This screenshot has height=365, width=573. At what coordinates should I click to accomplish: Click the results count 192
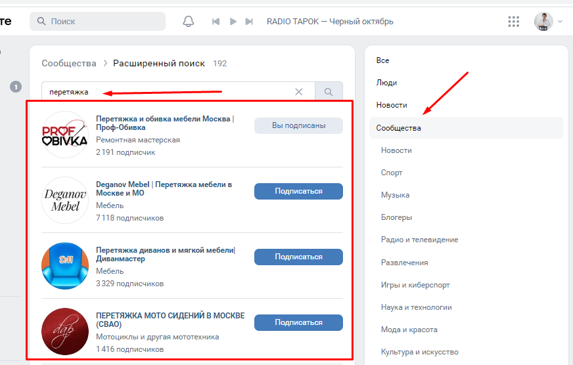coord(220,64)
